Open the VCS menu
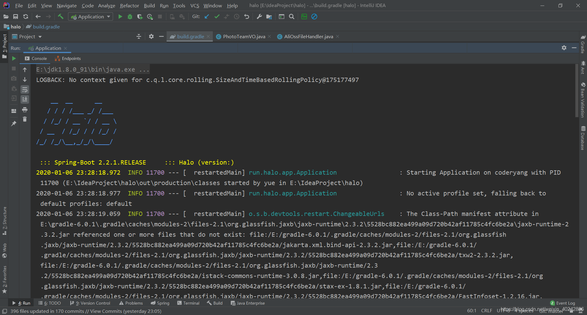587x315 pixels. 195,6
